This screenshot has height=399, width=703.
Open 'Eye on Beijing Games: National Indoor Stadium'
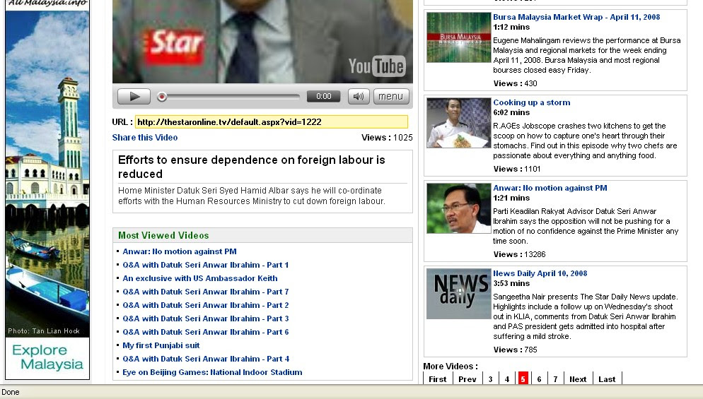point(212,373)
